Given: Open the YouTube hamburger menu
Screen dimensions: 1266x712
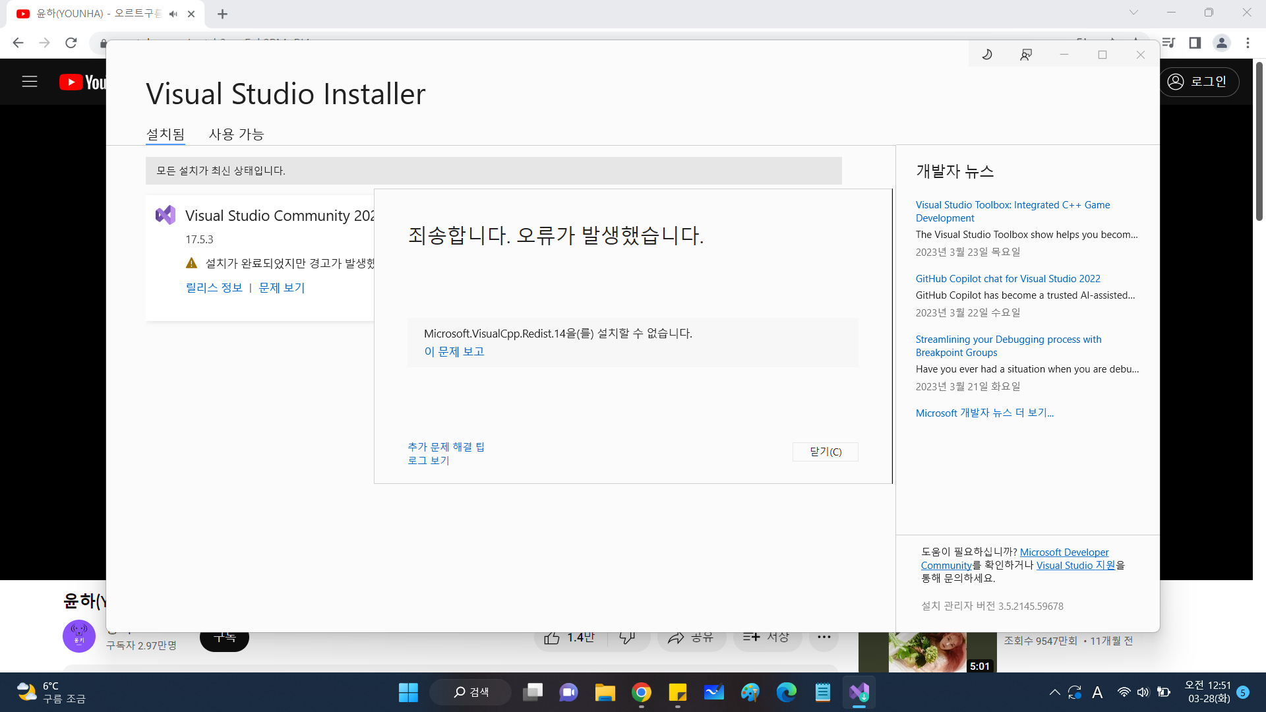Looking at the screenshot, I should (30, 82).
